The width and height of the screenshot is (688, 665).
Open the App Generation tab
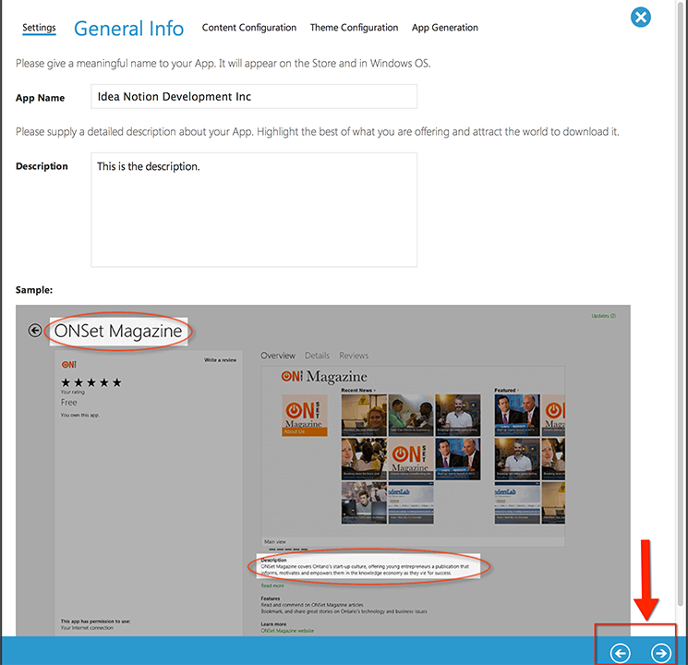[445, 28]
